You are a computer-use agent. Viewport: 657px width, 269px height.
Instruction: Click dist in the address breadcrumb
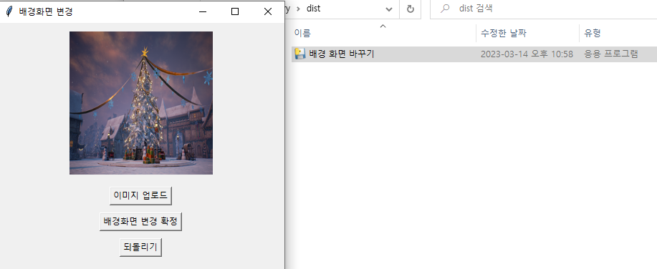pos(313,9)
